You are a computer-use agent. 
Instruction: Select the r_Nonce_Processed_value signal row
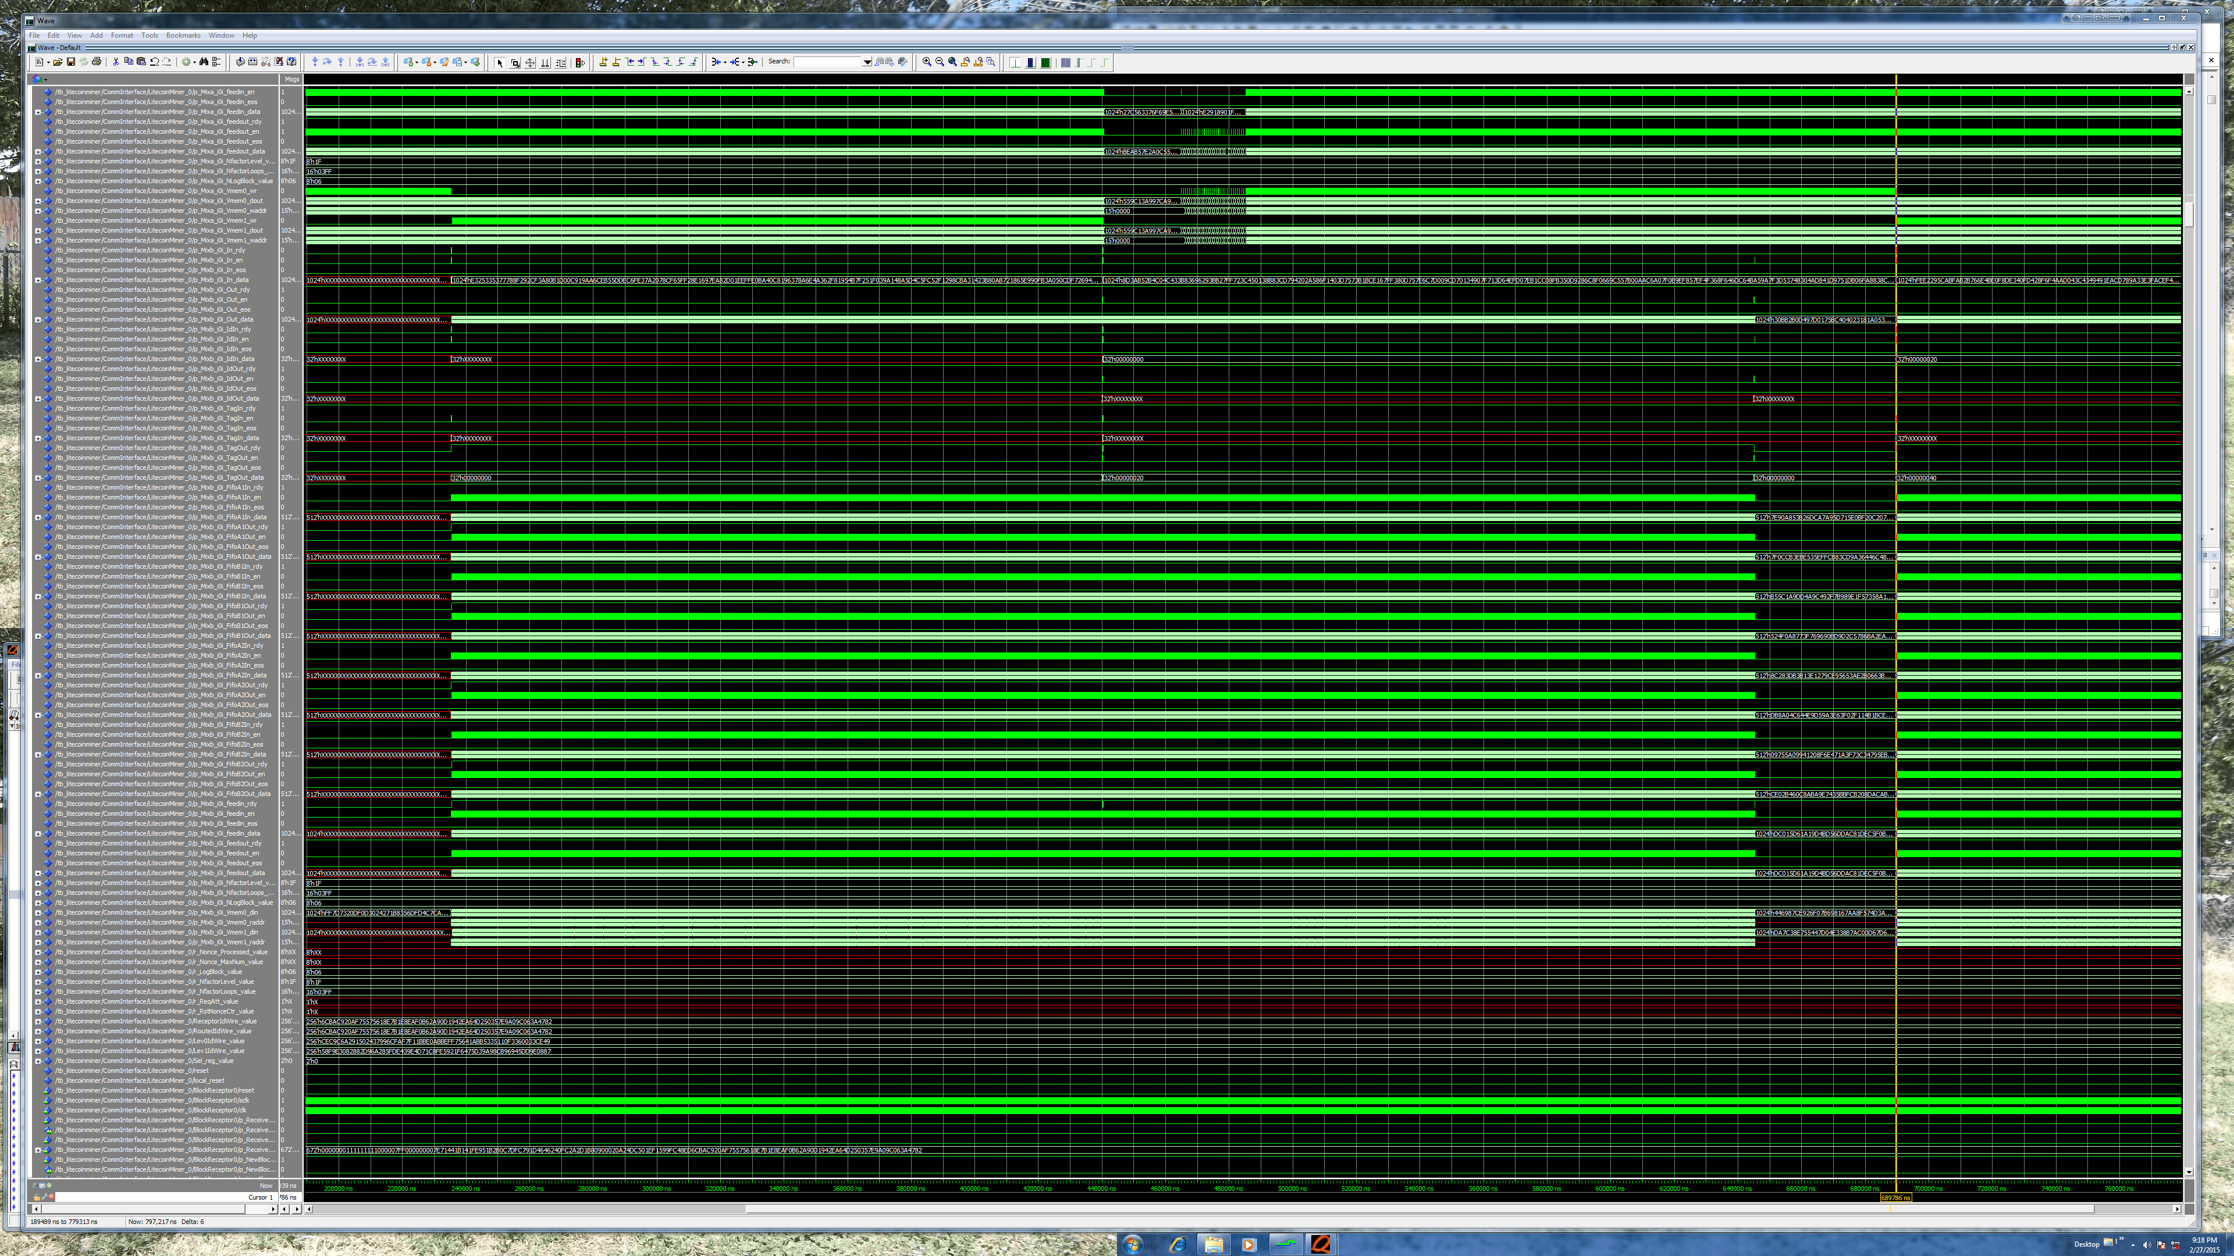[x=156, y=952]
